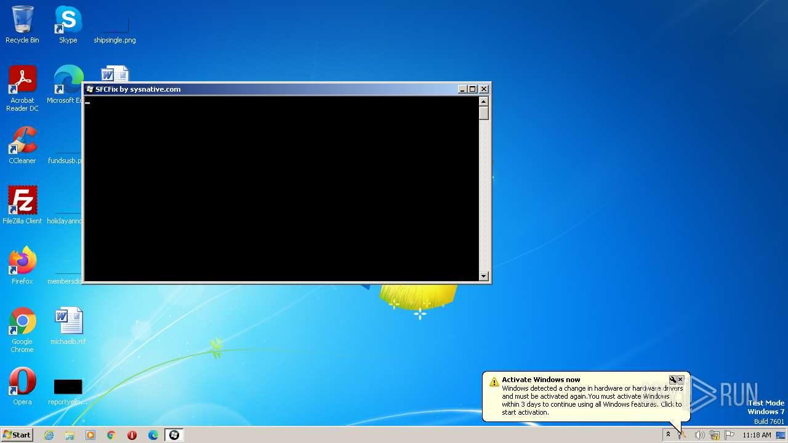The width and height of the screenshot is (788, 443).
Task: Open the network tray icon
Action: (715, 435)
